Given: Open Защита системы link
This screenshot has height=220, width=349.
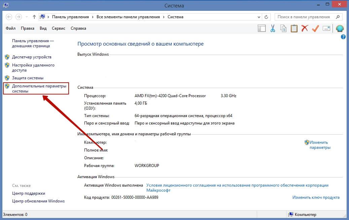Looking at the screenshot, I should 28,78.
